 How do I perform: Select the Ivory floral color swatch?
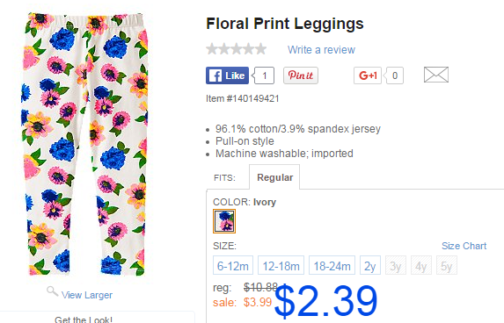point(224,221)
